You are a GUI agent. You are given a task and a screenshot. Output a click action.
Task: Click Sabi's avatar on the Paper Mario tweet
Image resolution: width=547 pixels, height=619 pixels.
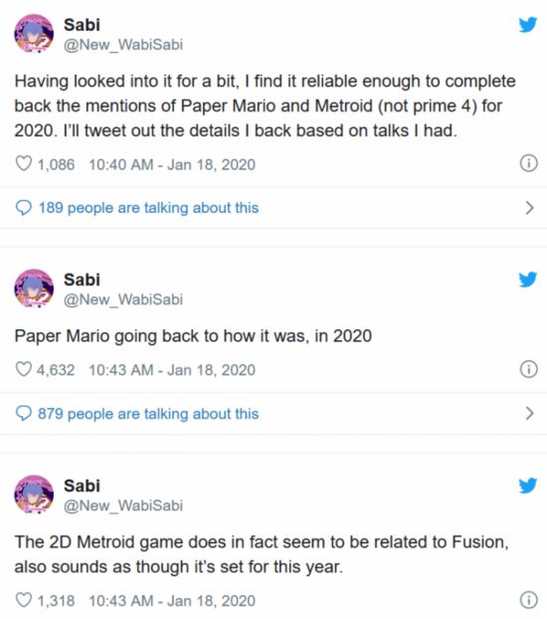coord(34,289)
